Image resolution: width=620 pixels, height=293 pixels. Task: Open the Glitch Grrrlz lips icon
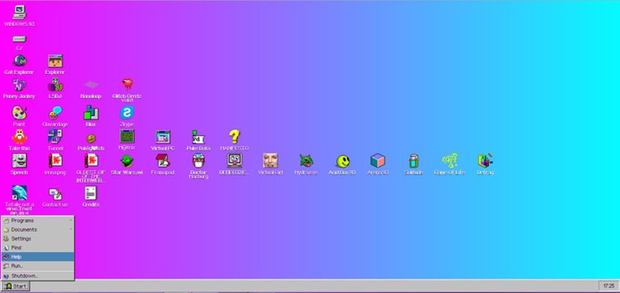pyautogui.click(x=127, y=85)
